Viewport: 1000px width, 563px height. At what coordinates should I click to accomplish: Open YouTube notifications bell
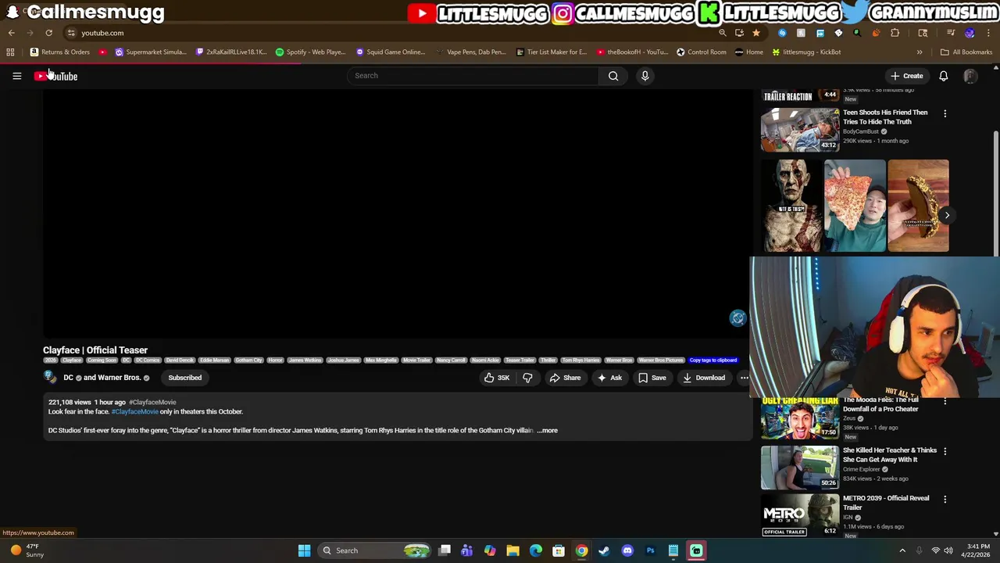(x=943, y=76)
